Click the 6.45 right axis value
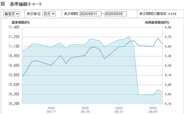 coord(168,56)
